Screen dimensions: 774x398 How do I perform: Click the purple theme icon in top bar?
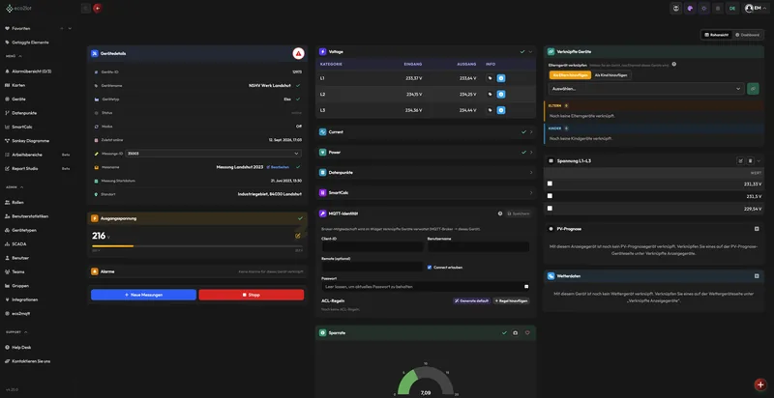tap(690, 8)
